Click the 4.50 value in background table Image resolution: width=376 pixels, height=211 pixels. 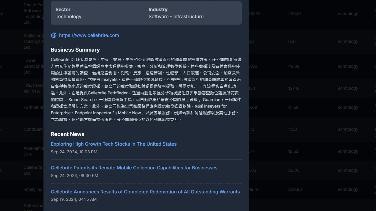(x=293, y=129)
